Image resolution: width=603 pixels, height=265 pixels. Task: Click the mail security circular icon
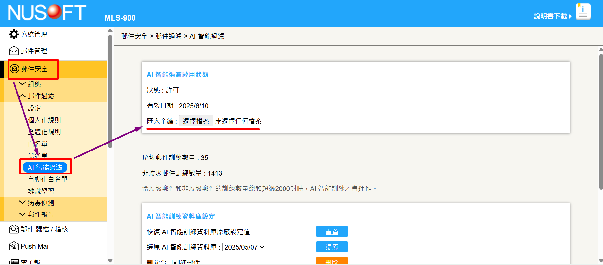(15, 69)
